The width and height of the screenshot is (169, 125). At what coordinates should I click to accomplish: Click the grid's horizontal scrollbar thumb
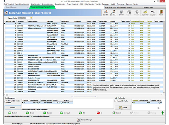click(x=7, y=95)
